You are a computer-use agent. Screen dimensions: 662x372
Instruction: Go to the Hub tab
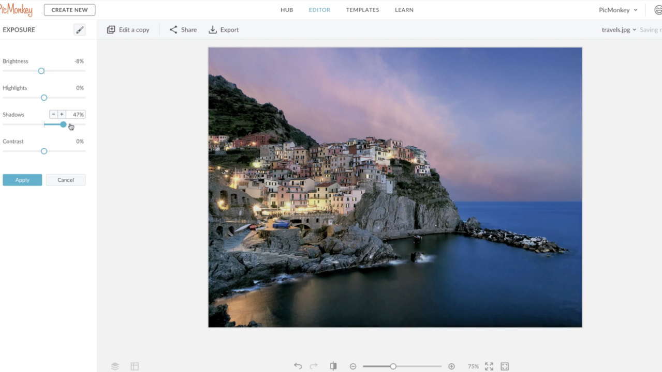click(287, 10)
